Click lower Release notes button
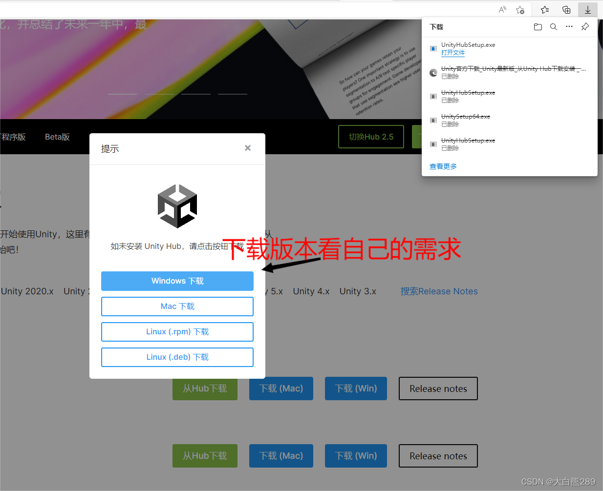The height and width of the screenshot is (491, 603). (x=438, y=456)
